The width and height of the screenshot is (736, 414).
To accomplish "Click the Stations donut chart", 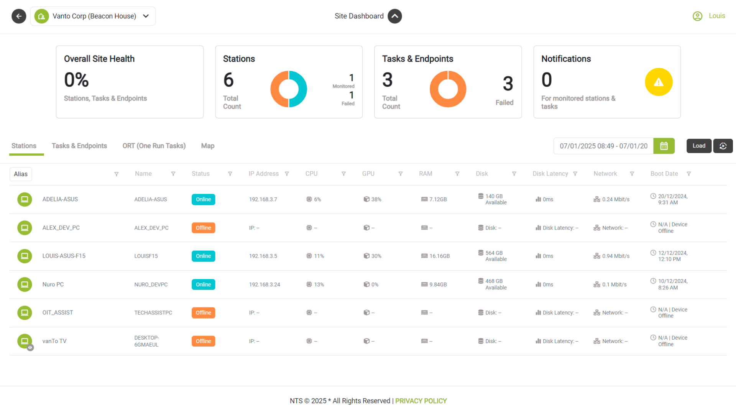I will pyautogui.click(x=289, y=89).
